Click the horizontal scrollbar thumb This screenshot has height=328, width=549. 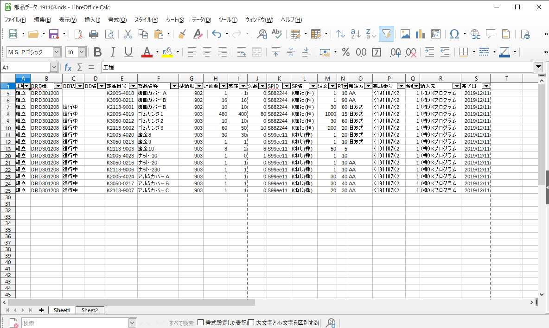(131, 302)
